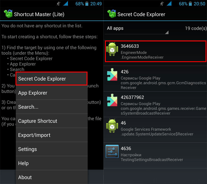Click Shortcut Master (Lite) app icon

(8, 14)
